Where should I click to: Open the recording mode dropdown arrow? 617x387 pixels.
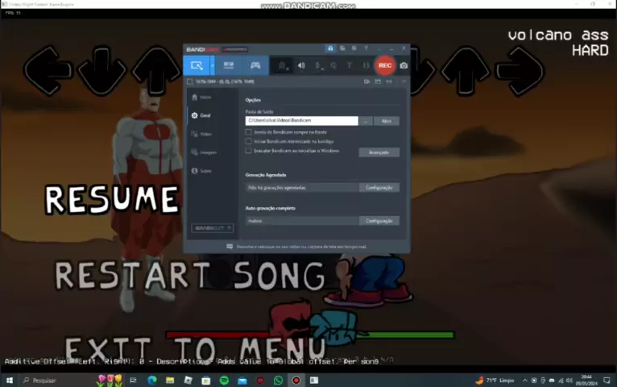(x=212, y=65)
